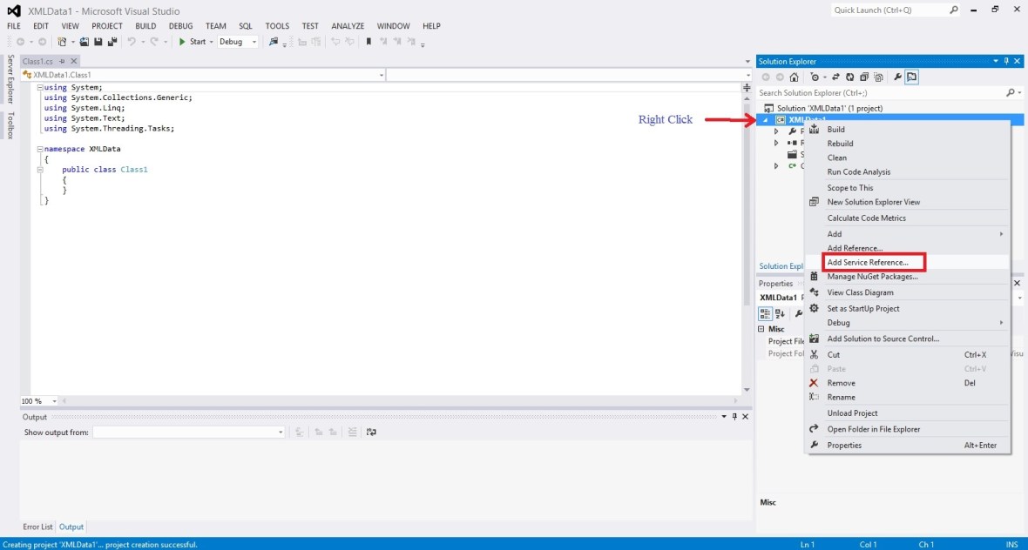This screenshot has height=550, width=1028.
Task: Collapse the namespace XMLData code block
Action: tap(38, 148)
